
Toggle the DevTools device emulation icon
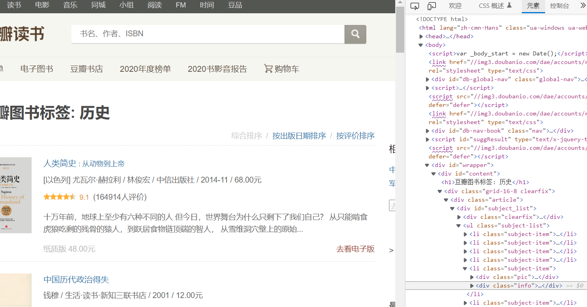[x=432, y=6]
